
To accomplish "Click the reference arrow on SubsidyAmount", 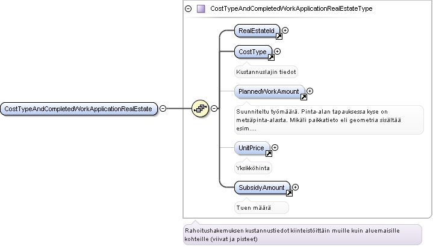I will (289, 194).
